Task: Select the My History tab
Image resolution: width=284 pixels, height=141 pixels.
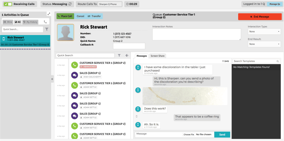Action: [x=30, y=22]
